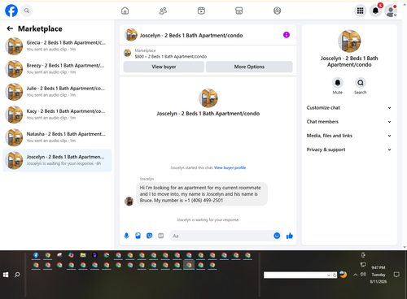The width and height of the screenshot is (407, 299).
Task: Record a voice clip with microphone icon
Action: coord(126,236)
